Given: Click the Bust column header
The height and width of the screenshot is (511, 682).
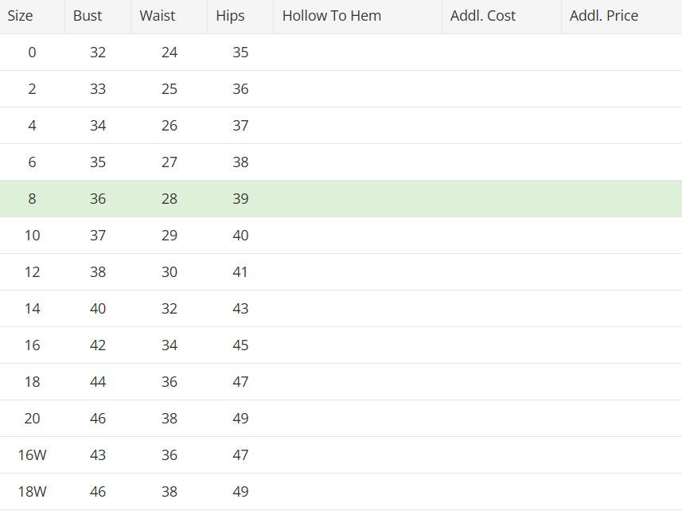Looking at the screenshot, I should coord(98,17).
